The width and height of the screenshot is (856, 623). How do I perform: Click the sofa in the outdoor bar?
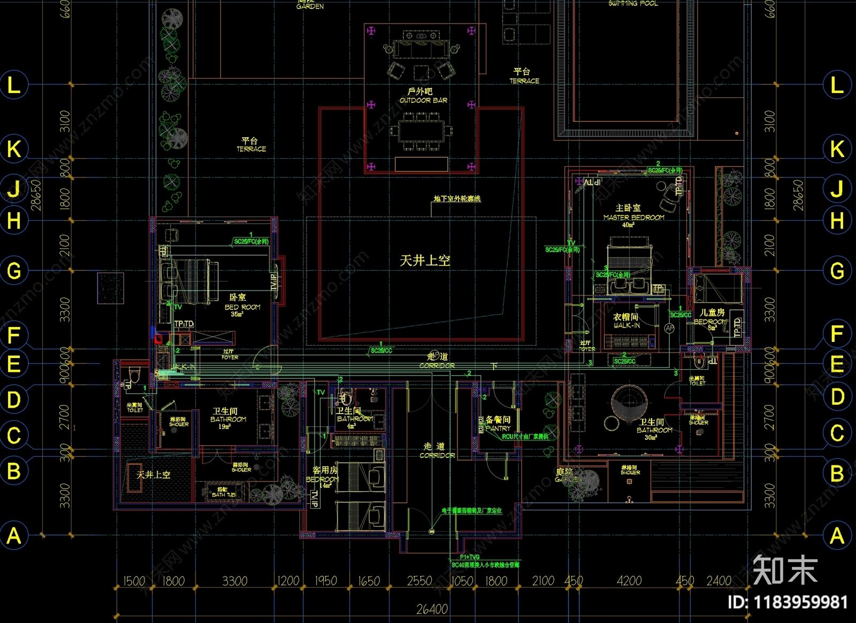(421, 50)
